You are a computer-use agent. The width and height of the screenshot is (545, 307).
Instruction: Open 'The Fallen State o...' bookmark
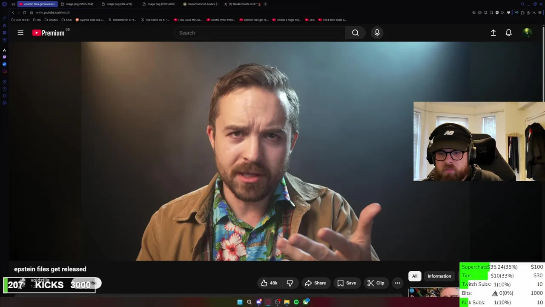[332, 20]
